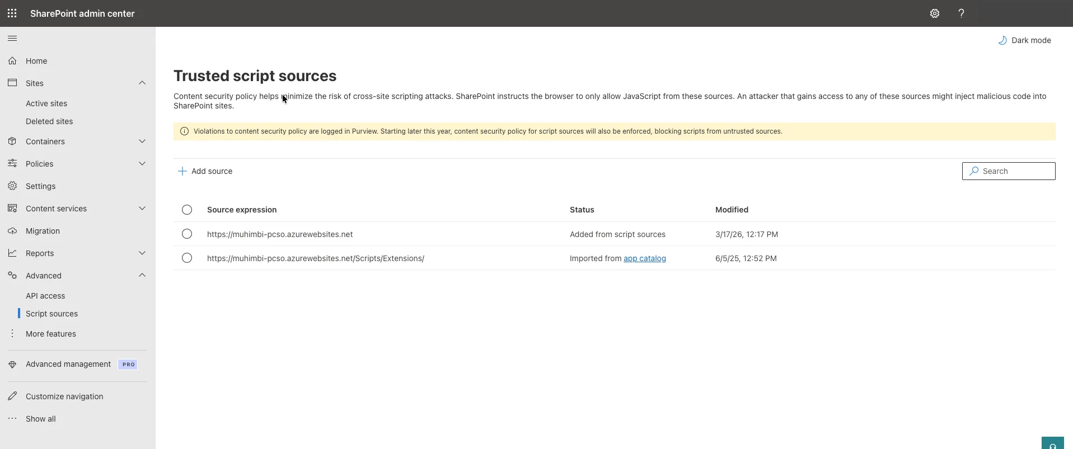Open the teal help widget at bottom right
Screen dimensions: 1073x449
tap(1053, 443)
